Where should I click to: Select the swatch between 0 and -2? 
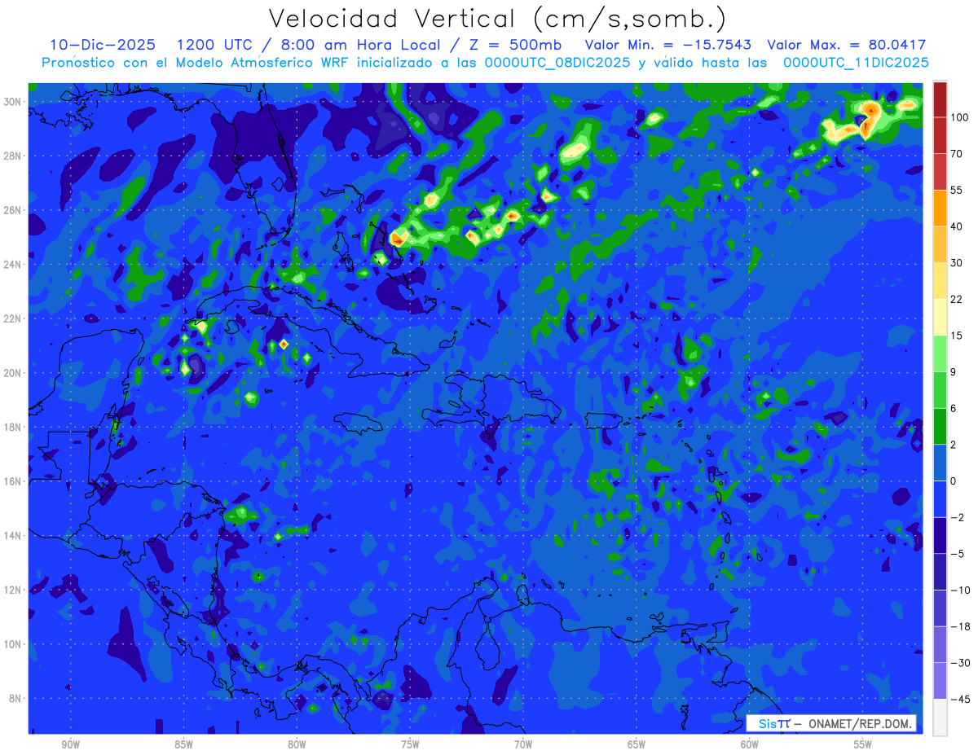click(940, 499)
